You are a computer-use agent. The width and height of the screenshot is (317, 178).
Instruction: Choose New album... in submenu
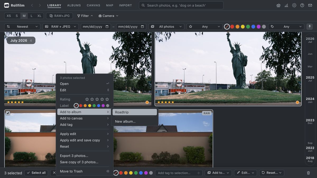pyautogui.click(x=135, y=122)
